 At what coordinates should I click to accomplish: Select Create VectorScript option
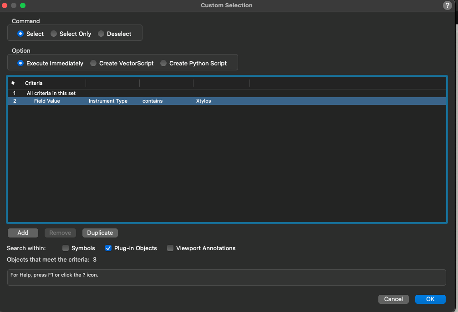pyautogui.click(x=93, y=63)
